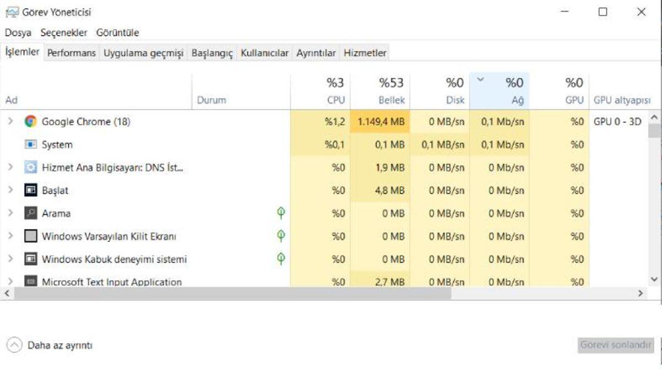Switch to the Performans tab
Image resolution: width=662 pixels, height=372 pixels.
[x=71, y=53]
